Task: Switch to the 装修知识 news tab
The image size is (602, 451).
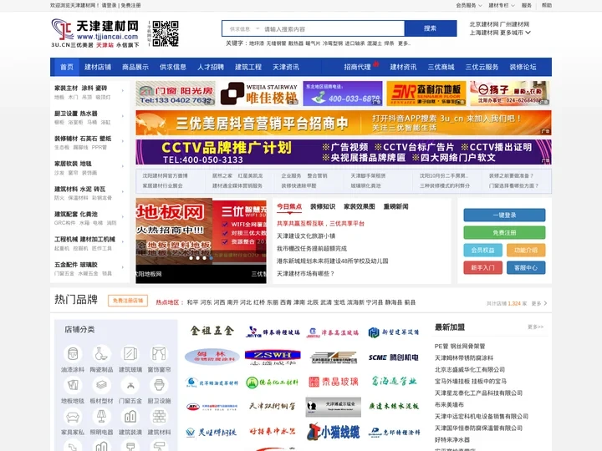Action: point(323,207)
